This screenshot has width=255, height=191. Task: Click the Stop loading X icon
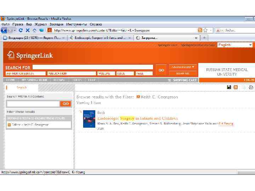point(28,30)
